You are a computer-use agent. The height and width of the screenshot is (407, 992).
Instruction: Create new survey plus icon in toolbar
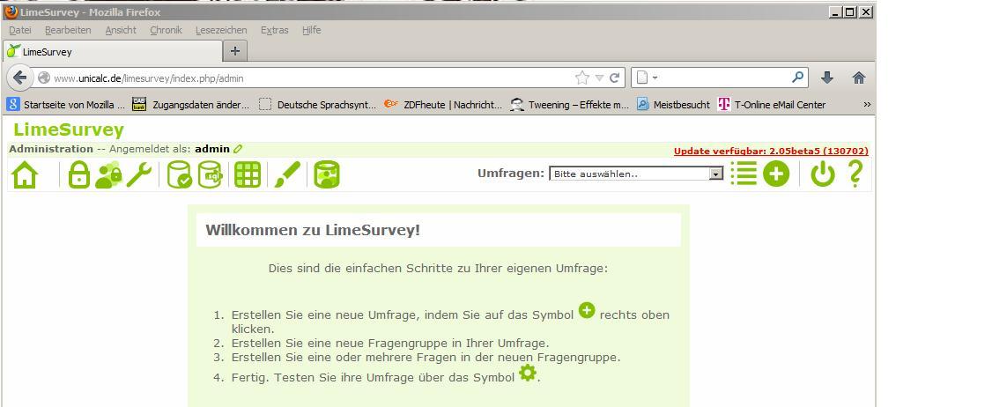776,174
